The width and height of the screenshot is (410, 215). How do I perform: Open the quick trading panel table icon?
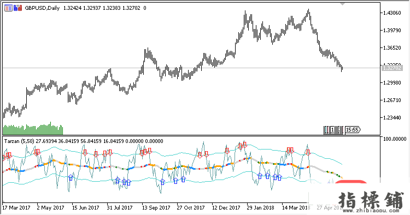pyautogui.click(x=8, y=8)
